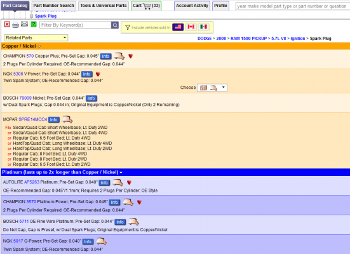Open the Tools & Universal Parts tab

point(104,6)
